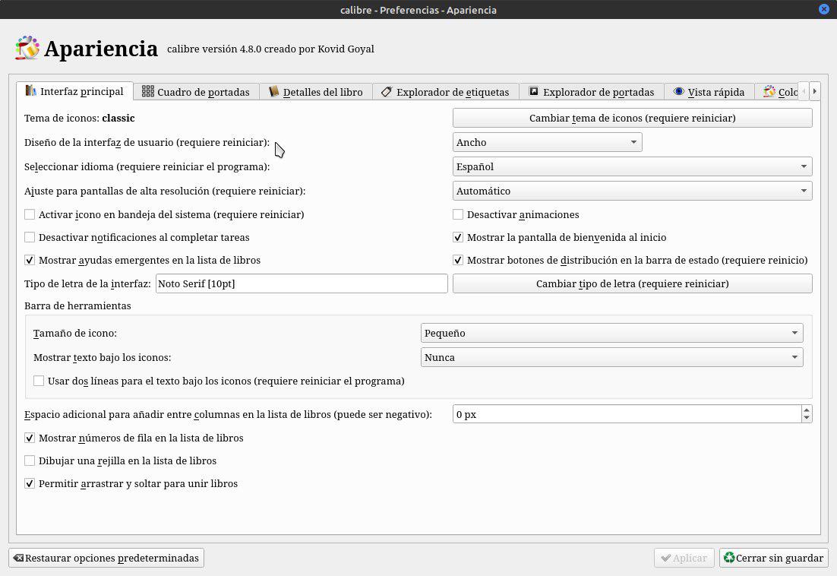
Task: Click the palette icon on the cut-off Colo tab
Action: click(769, 91)
